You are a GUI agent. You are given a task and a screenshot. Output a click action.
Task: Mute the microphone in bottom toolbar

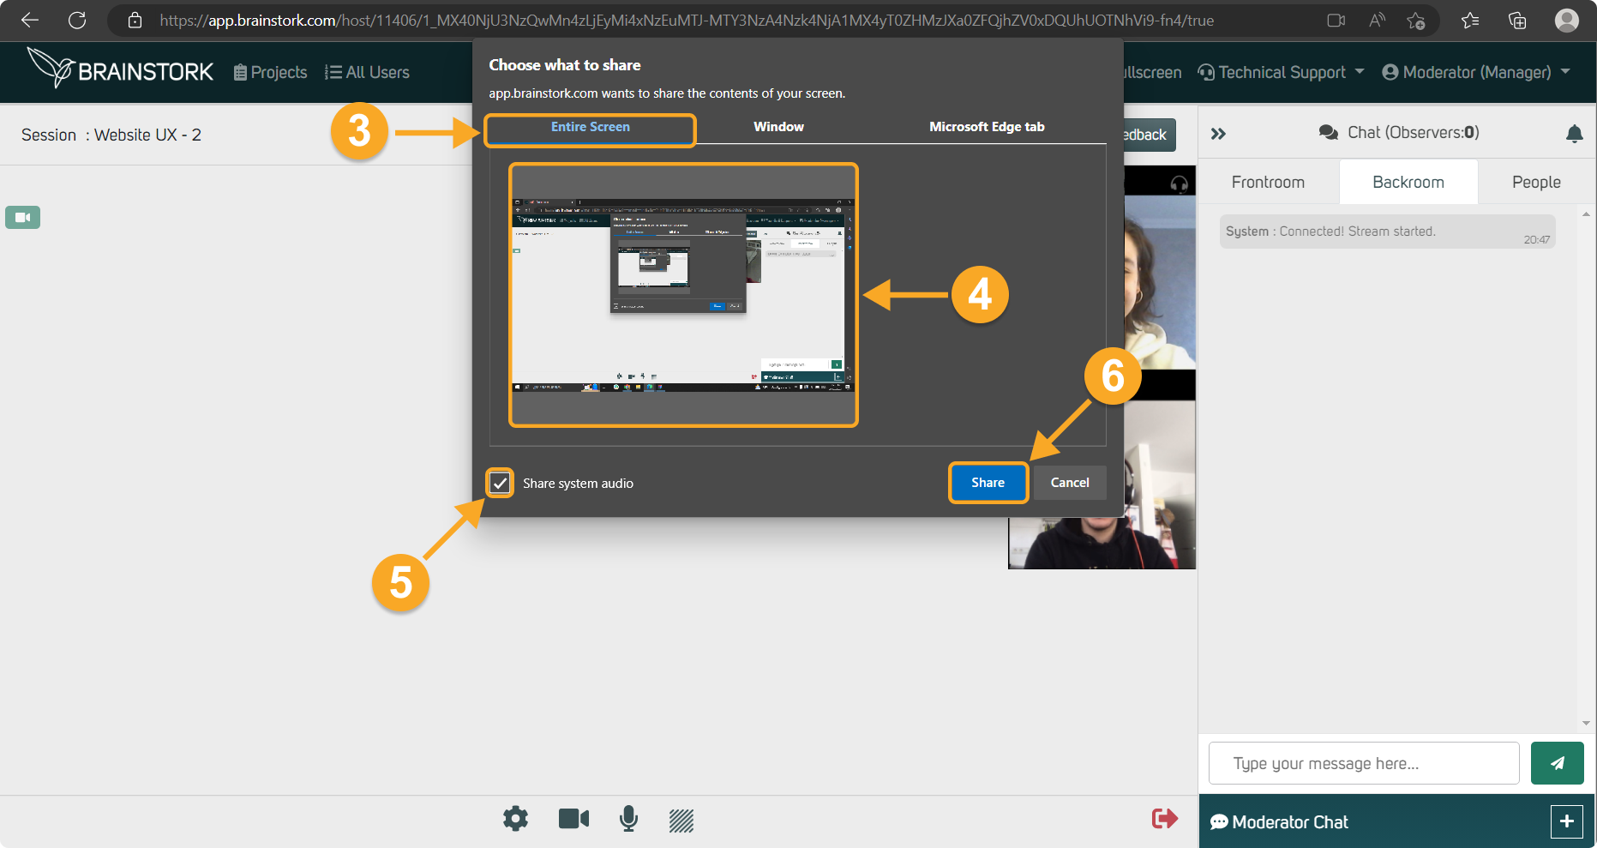click(x=628, y=819)
